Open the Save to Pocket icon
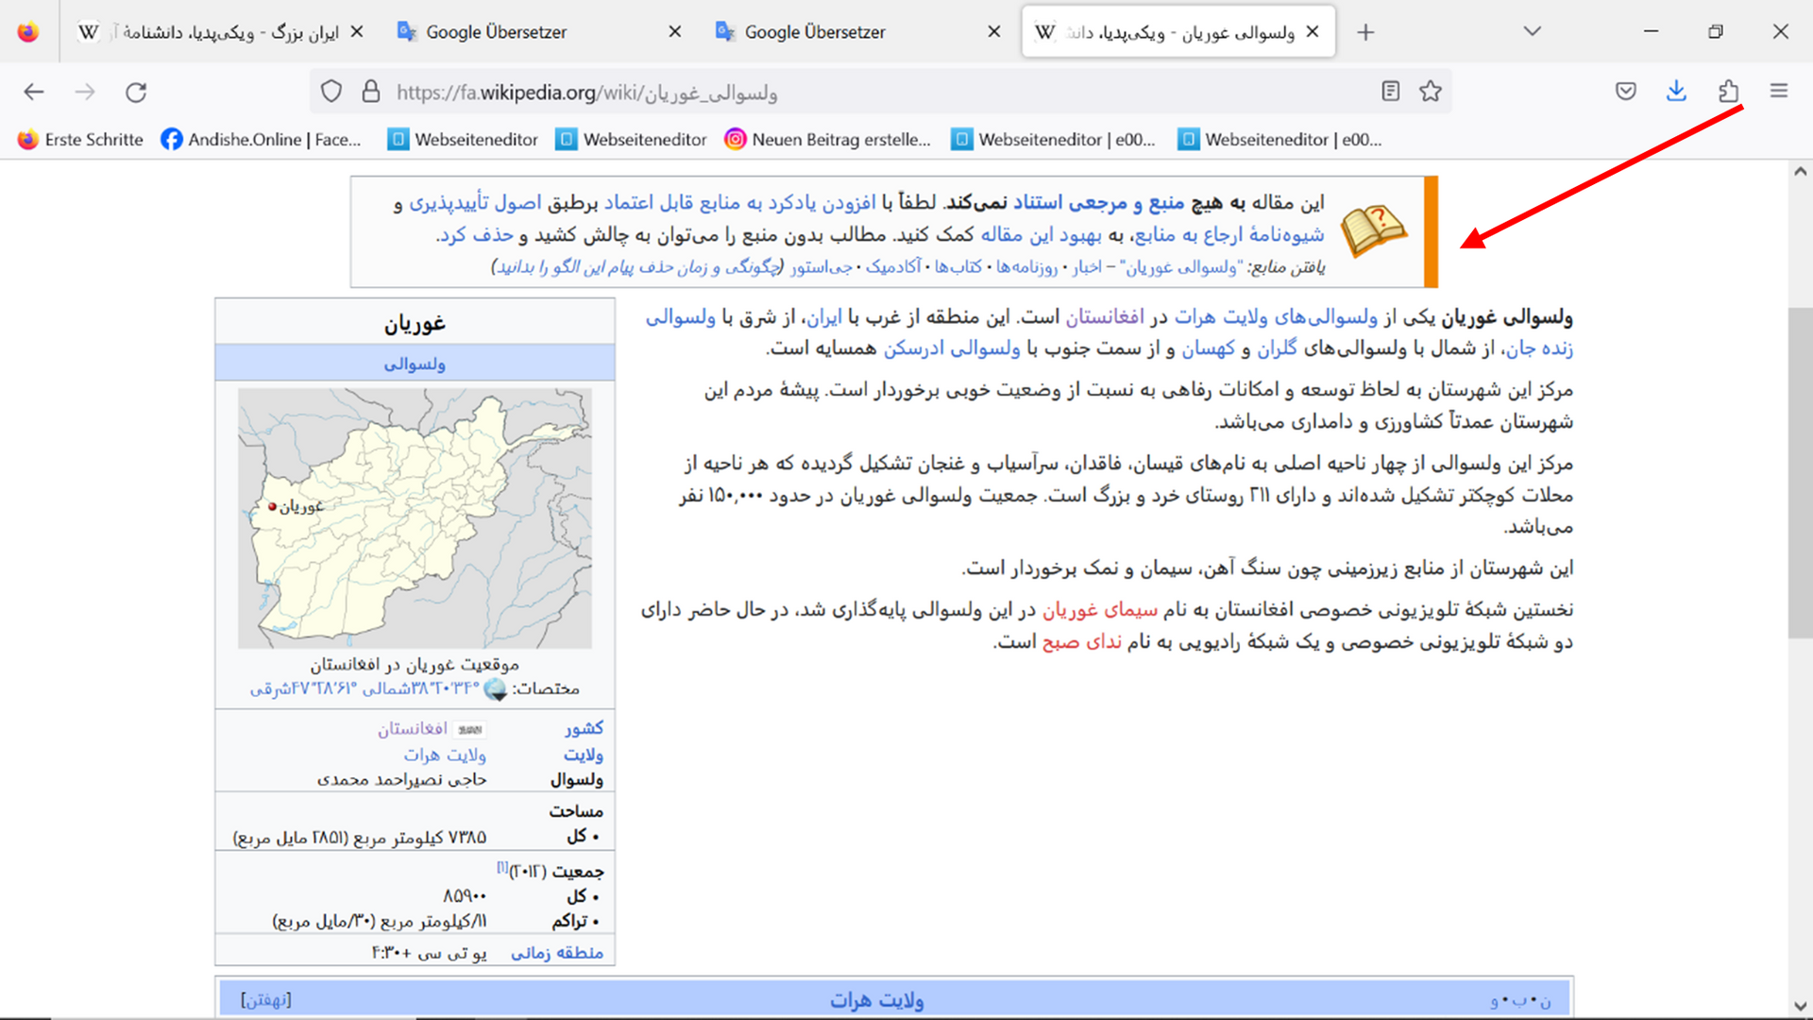The width and height of the screenshot is (1813, 1020). coord(1626,92)
